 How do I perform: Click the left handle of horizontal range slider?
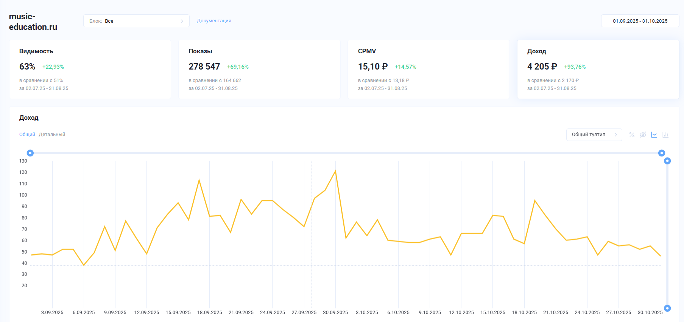click(x=30, y=153)
